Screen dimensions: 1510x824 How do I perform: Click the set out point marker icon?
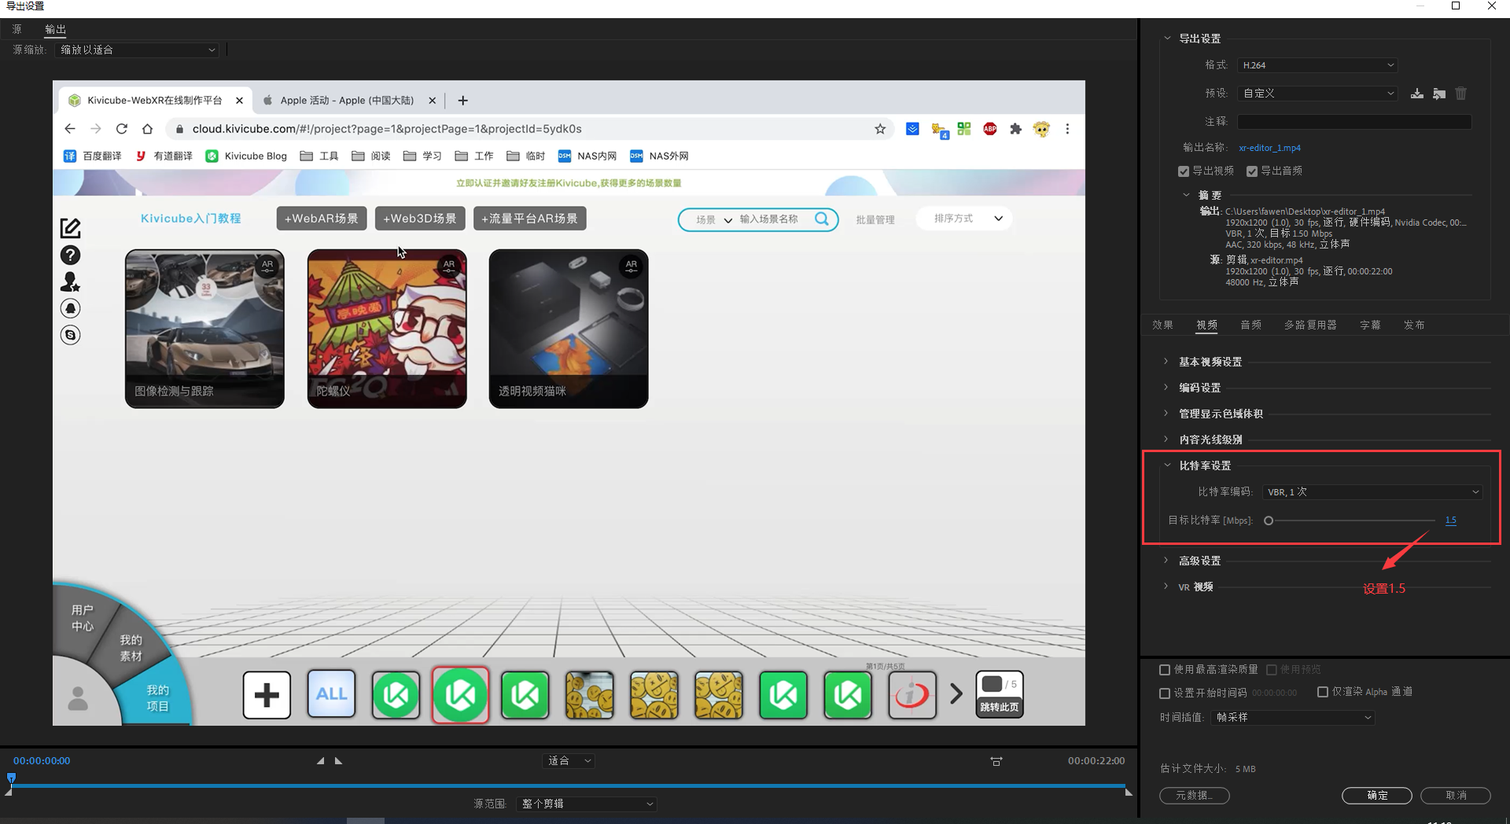(339, 761)
